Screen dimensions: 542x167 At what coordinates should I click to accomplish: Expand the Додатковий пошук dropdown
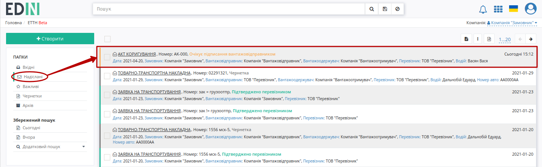point(84,147)
